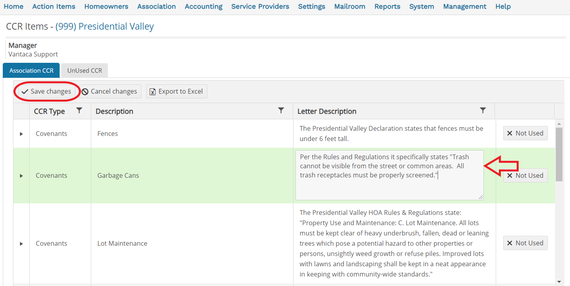
Task: Click the grid vertical scrollbar thumb
Action: pos(559,154)
